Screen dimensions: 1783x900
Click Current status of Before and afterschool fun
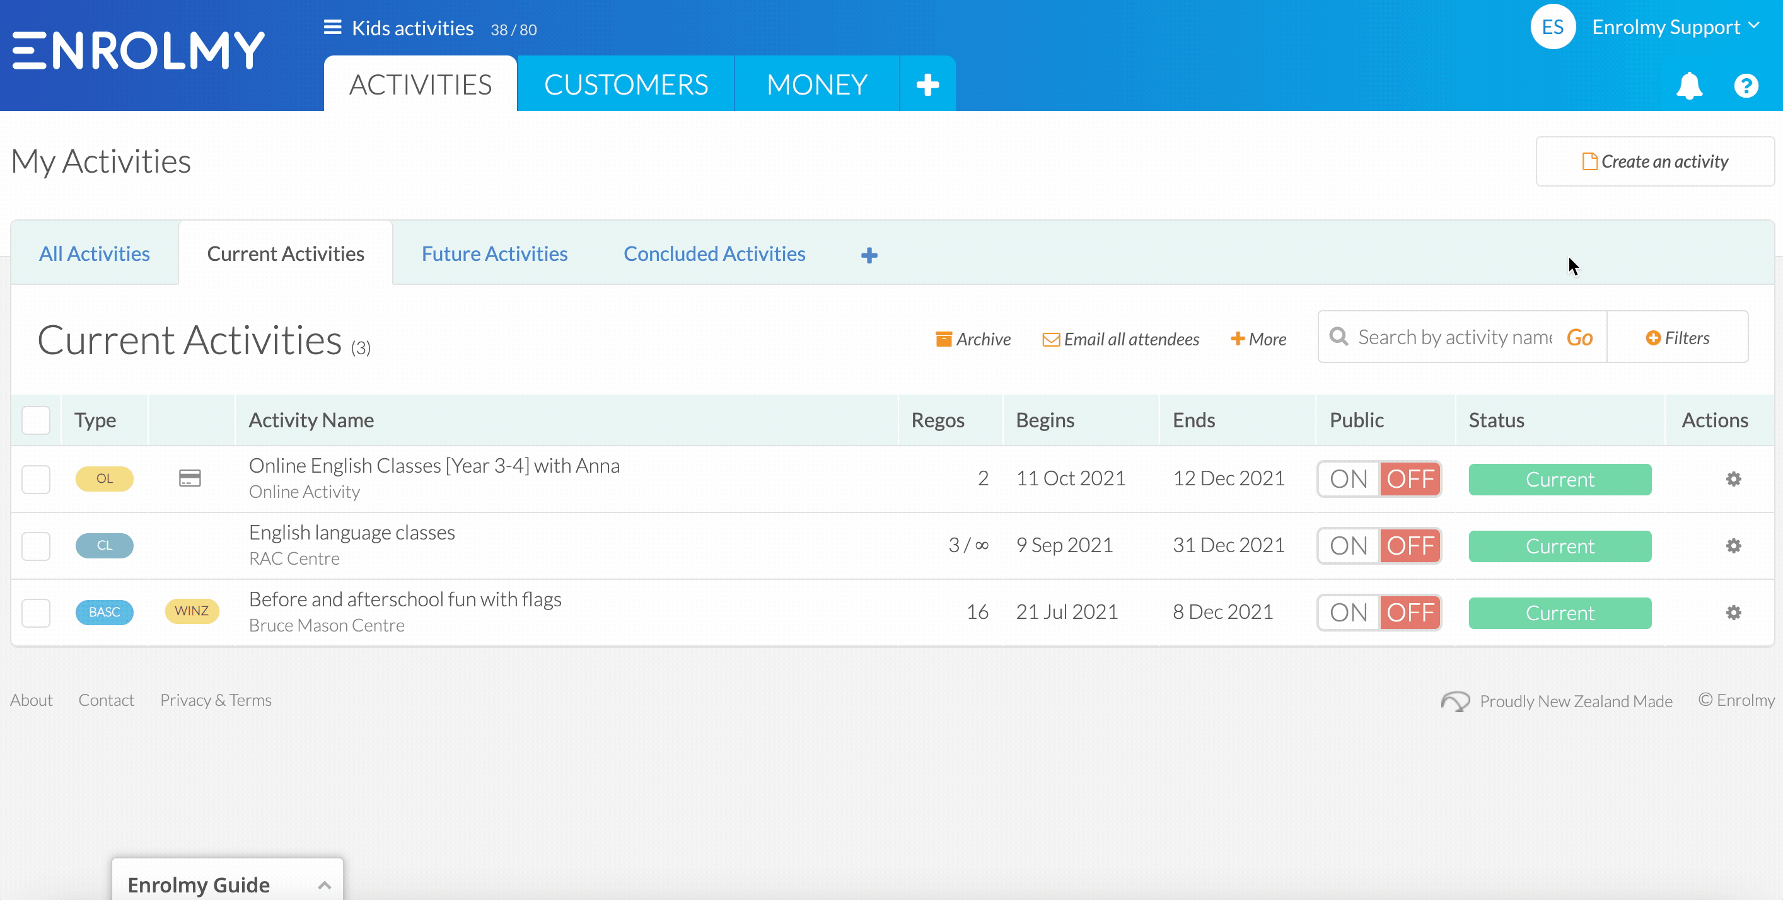point(1560,613)
